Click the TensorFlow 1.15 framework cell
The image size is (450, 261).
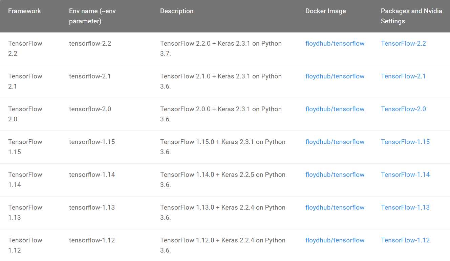pyautogui.click(x=25, y=147)
